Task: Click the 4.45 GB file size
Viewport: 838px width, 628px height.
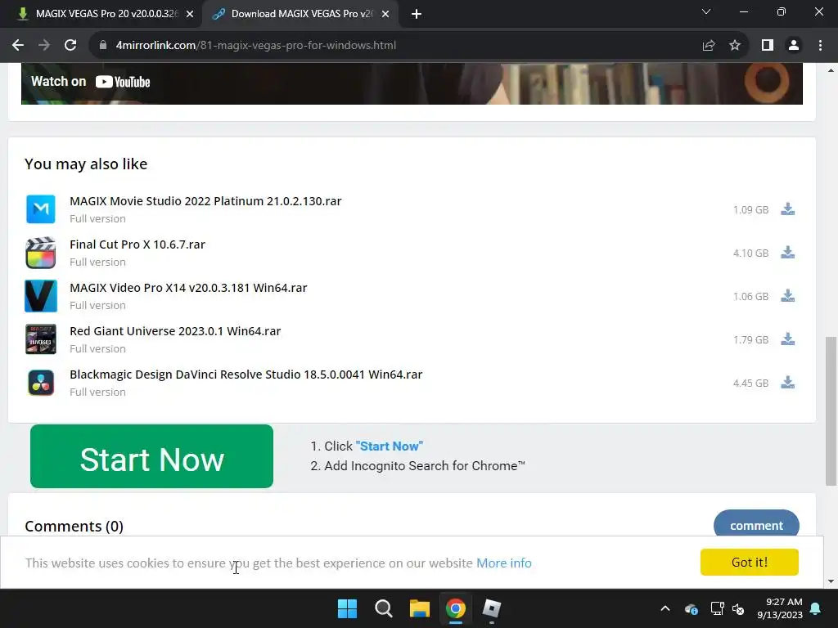Action: coord(750,383)
